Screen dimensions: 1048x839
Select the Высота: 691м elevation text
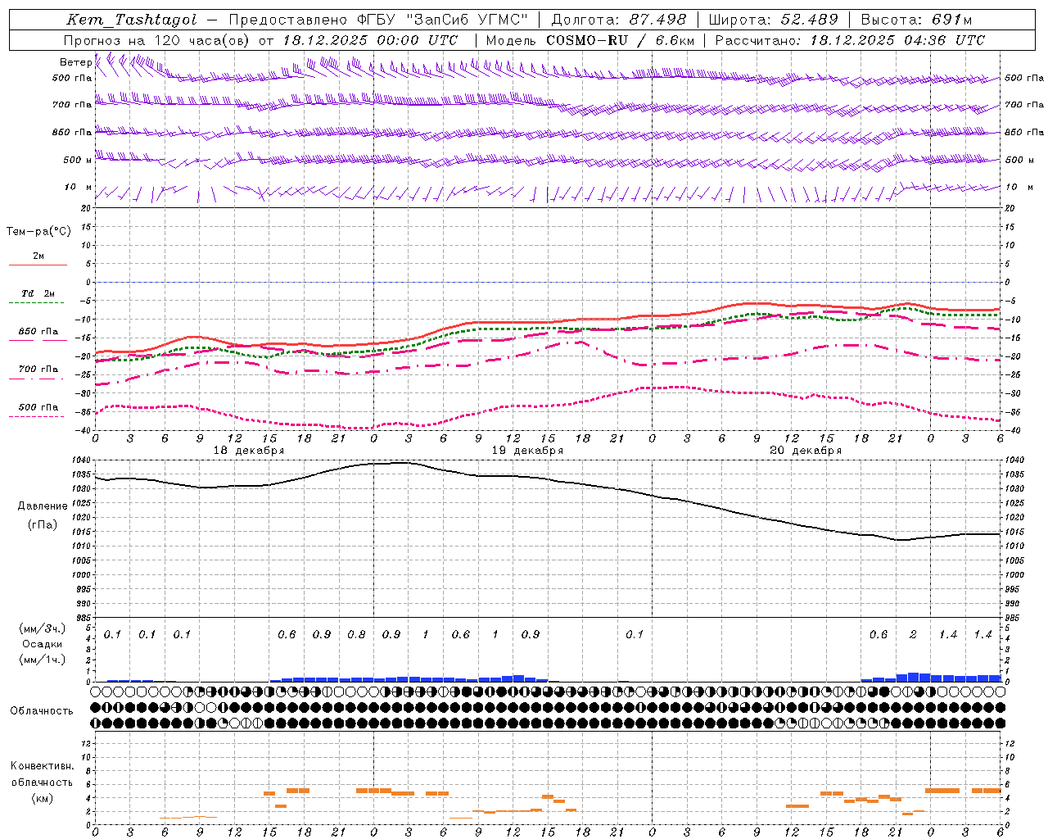(917, 20)
